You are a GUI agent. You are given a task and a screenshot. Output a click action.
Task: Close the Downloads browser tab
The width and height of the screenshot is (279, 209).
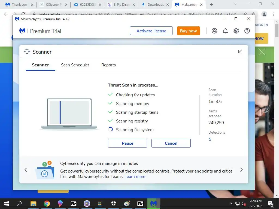tap(168, 5)
